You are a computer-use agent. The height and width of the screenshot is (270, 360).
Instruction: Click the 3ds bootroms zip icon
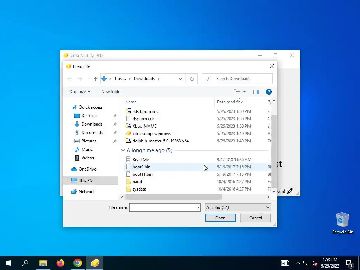pyautogui.click(x=128, y=111)
